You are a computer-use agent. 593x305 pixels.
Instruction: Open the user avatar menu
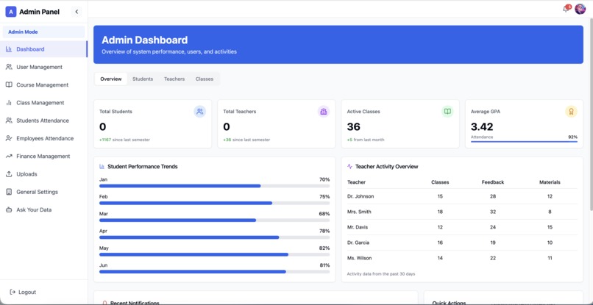(580, 9)
